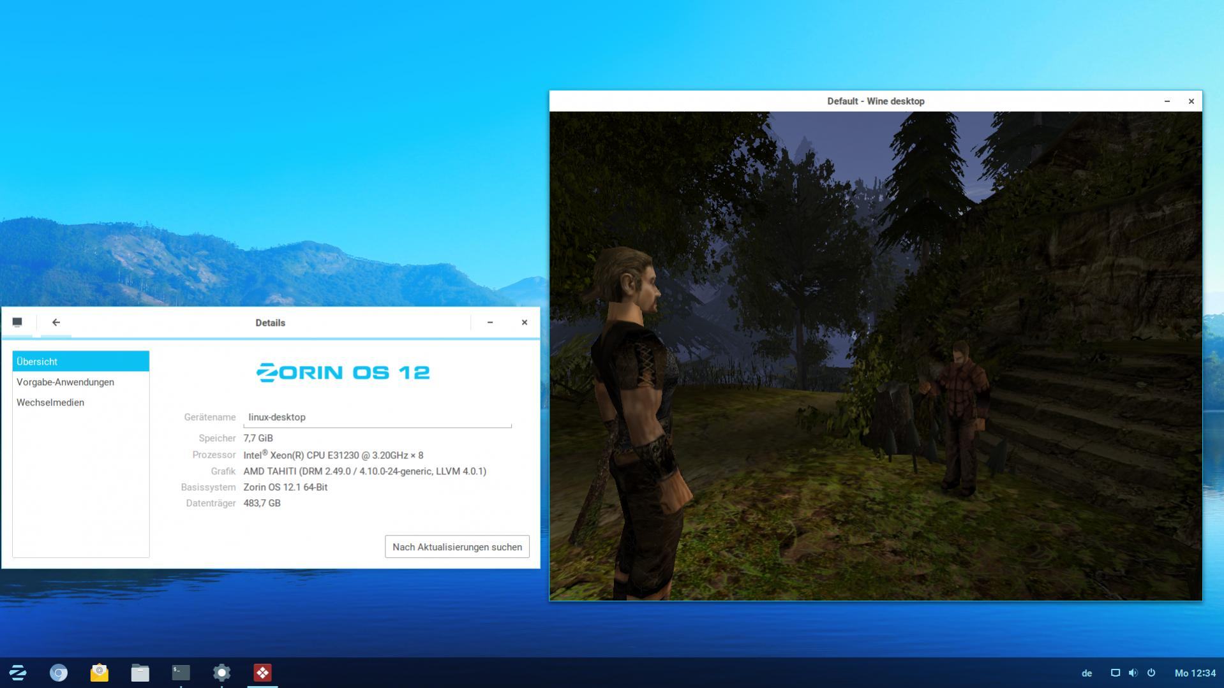
Task: Click the Zorin OS 12.1 64-Bit text
Action: (x=285, y=487)
